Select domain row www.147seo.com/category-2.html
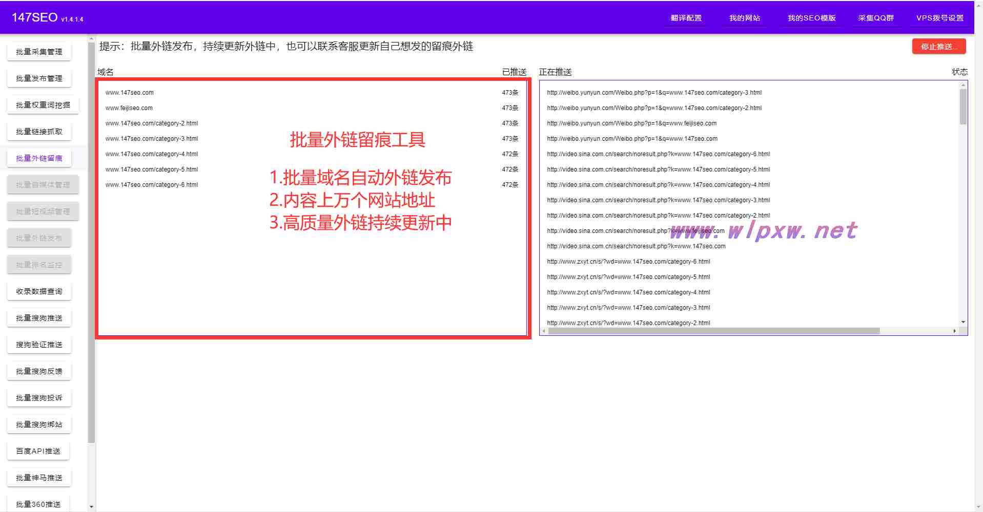The height and width of the screenshot is (512, 983). (312, 123)
